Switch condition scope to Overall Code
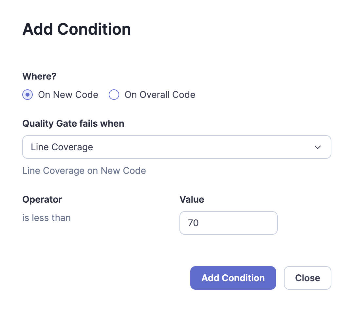 pos(114,95)
